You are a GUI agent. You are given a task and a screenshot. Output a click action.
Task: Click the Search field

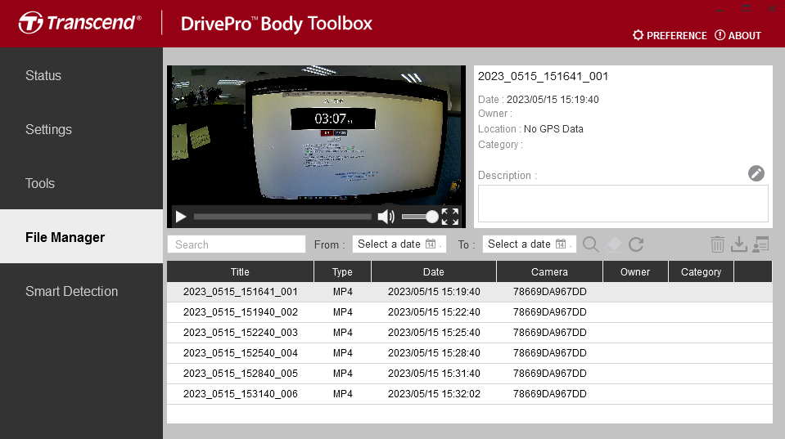[x=237, y=244]
